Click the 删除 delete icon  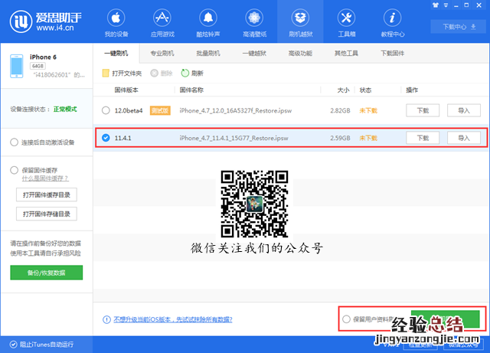coord(154,74)
